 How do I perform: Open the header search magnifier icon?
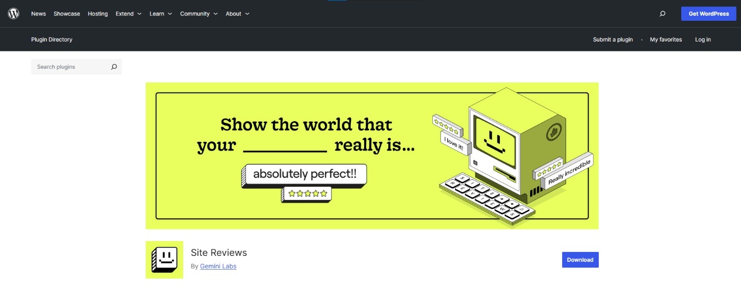[x=662, y=14]
